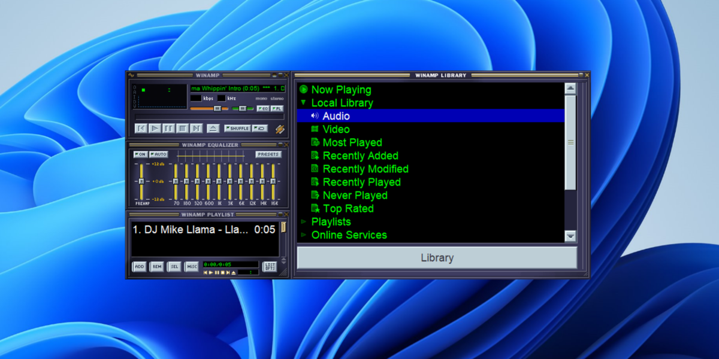
Task: Open the playlist ADD menu
Action: [140, 266]
